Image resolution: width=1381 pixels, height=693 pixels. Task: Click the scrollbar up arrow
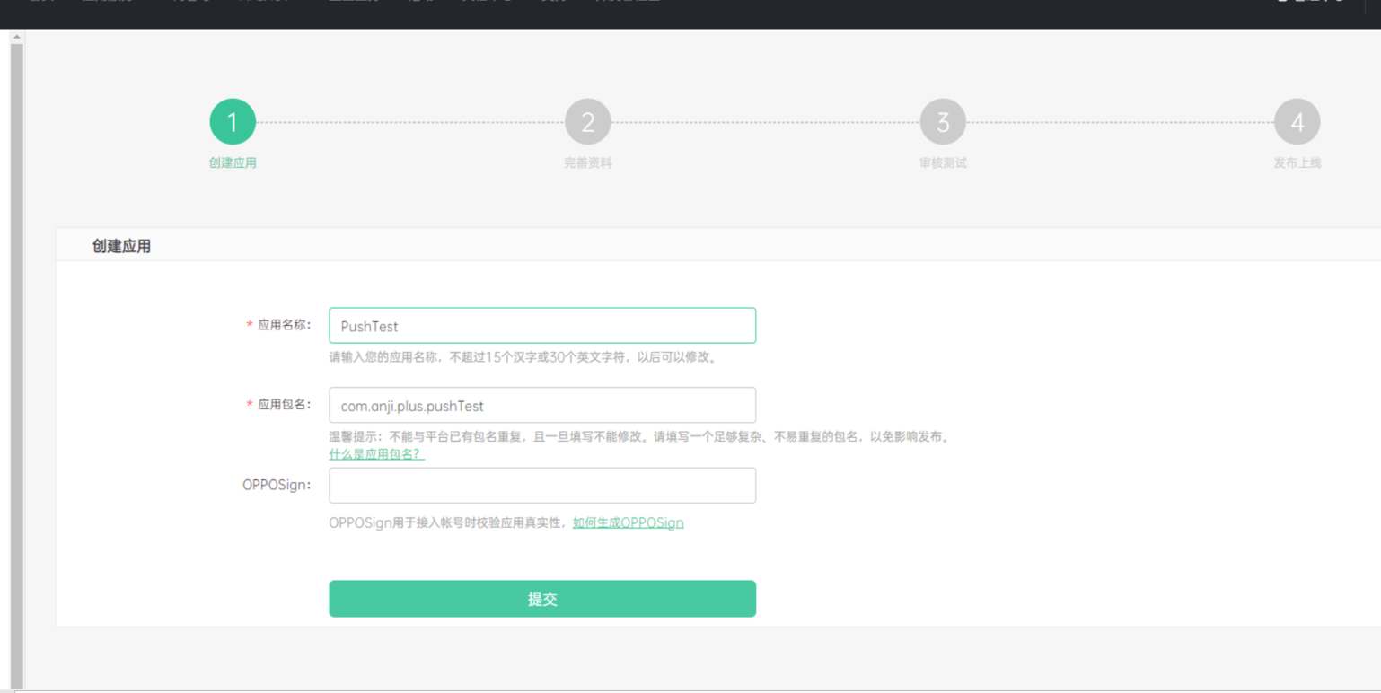click(x=16, y=37)
